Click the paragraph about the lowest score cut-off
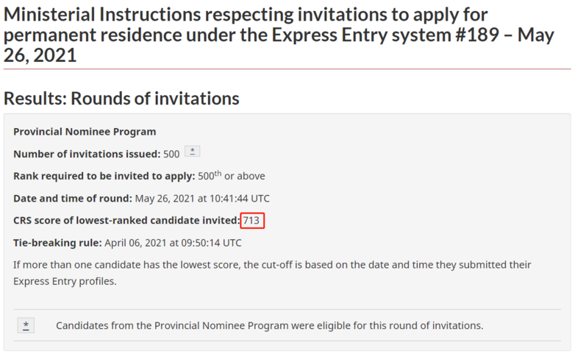This screenshot has width=575, height=354. point(272,273)
